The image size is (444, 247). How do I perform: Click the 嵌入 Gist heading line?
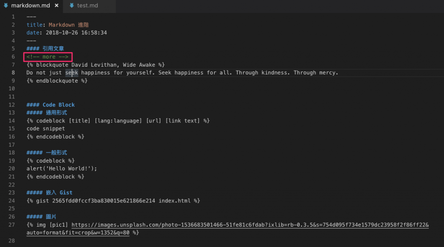click(49, 193)
